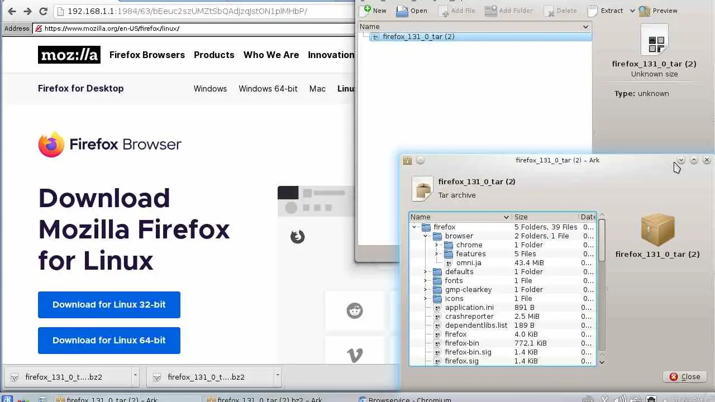Go forward in the browser
Image resolution: width=715 pixels, height=402 pixels.
pos(27,11)
